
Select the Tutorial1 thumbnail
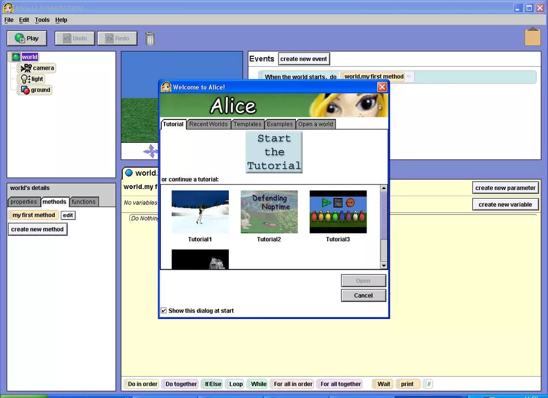200,212
